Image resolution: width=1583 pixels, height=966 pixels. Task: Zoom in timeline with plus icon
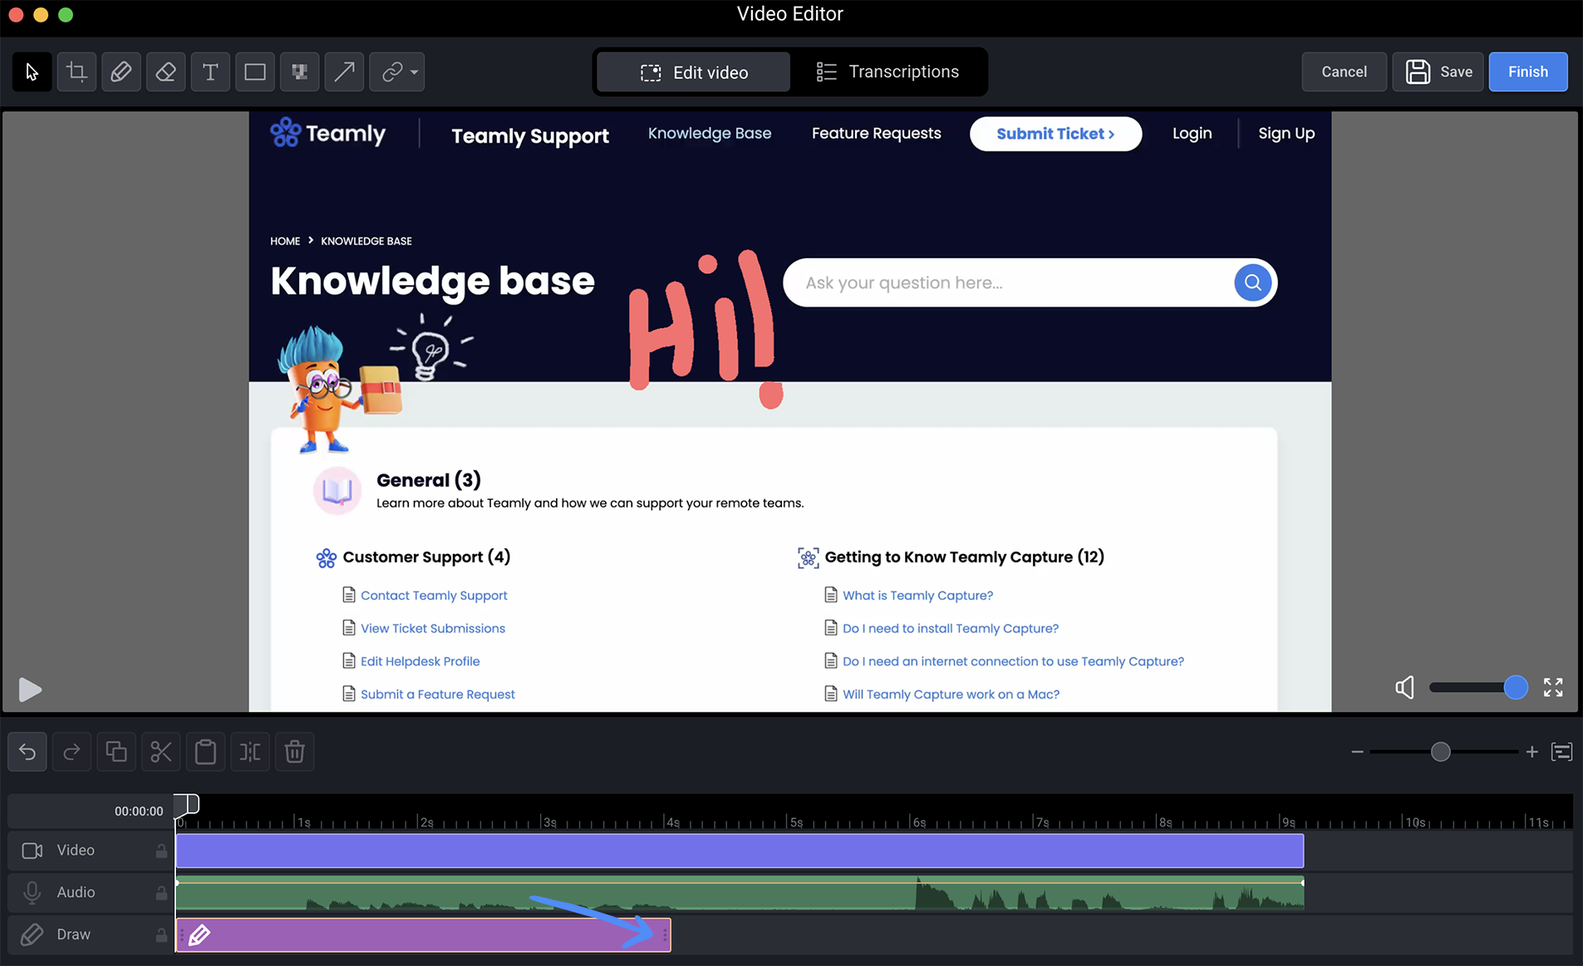pyautogui.click(x=1531, y=753)
